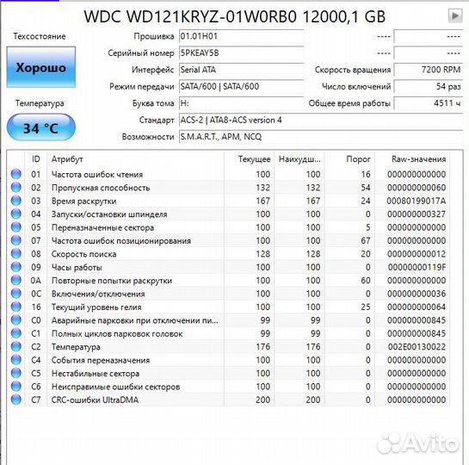
Task: Click status circle for Скорость поиска
Action: click(x=16, y=253)
